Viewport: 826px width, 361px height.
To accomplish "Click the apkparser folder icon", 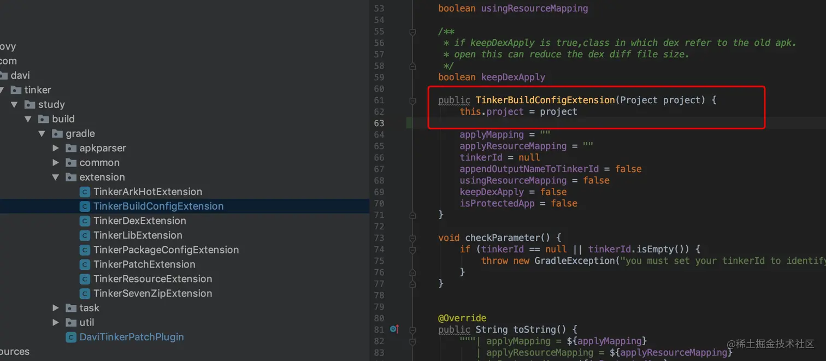I will click(x=71, y=148).
